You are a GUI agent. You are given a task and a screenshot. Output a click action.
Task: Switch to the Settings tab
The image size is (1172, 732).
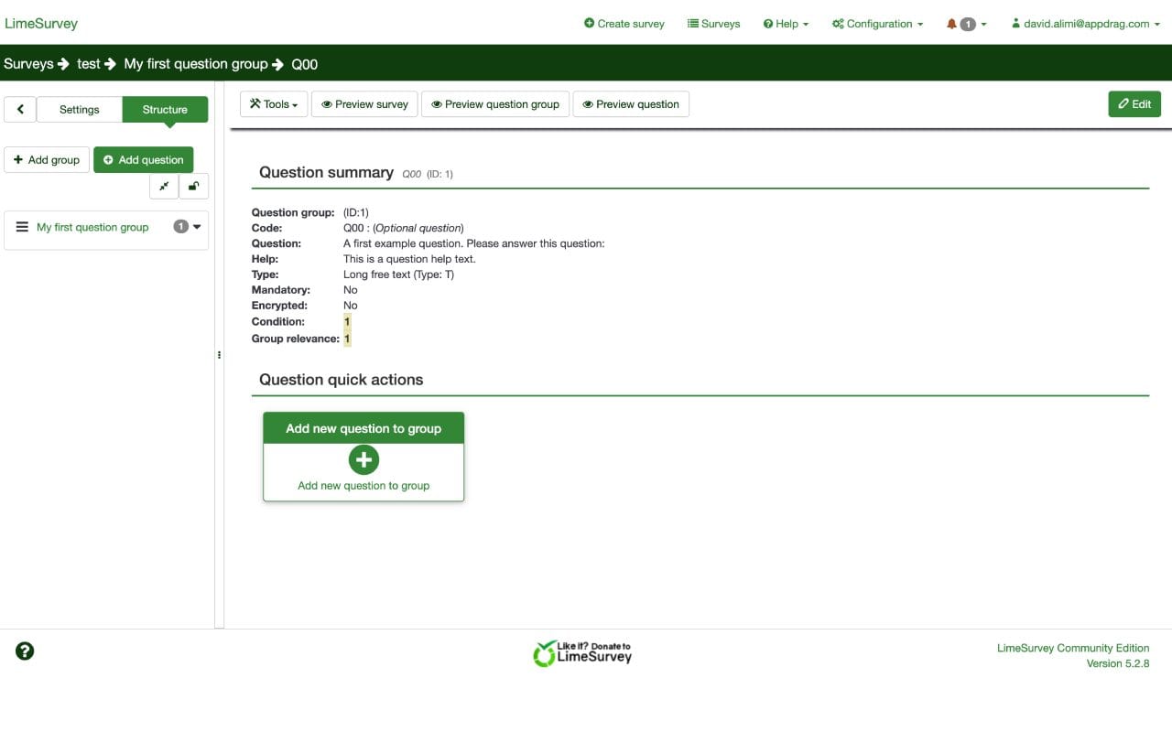(80, 109)
